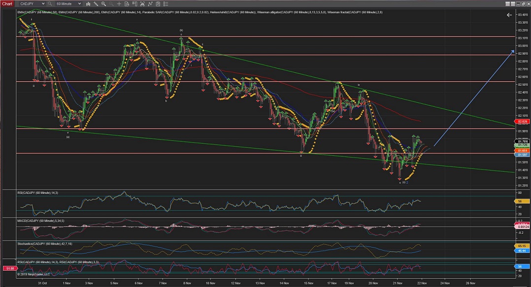Expand the 60 Minute interval dropdown

tap(78, 3)
